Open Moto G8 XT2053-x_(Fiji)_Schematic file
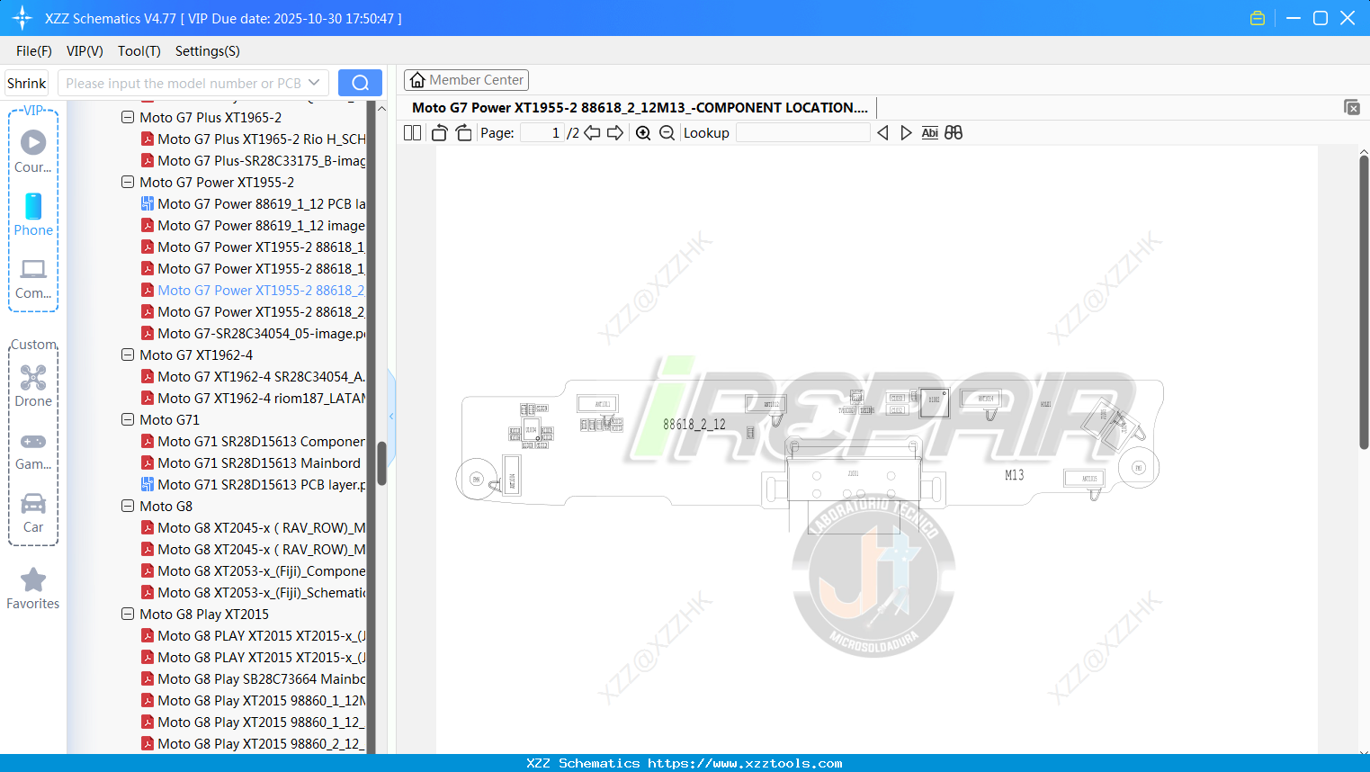1370x772 pixels. point(254,592)
